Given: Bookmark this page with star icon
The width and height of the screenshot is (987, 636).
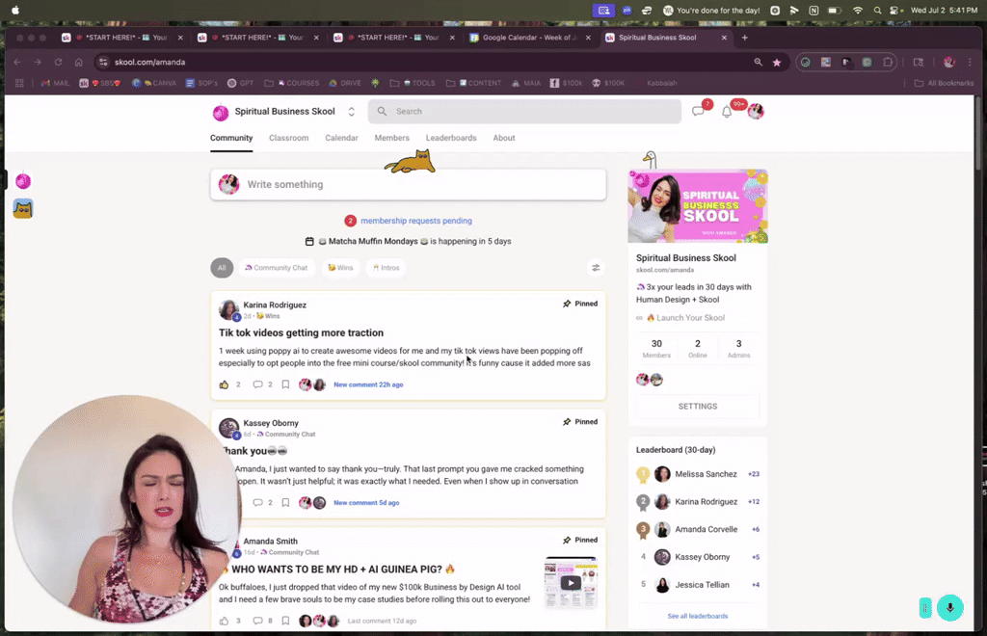Looking at the screenshot, I should coord(777,63).
